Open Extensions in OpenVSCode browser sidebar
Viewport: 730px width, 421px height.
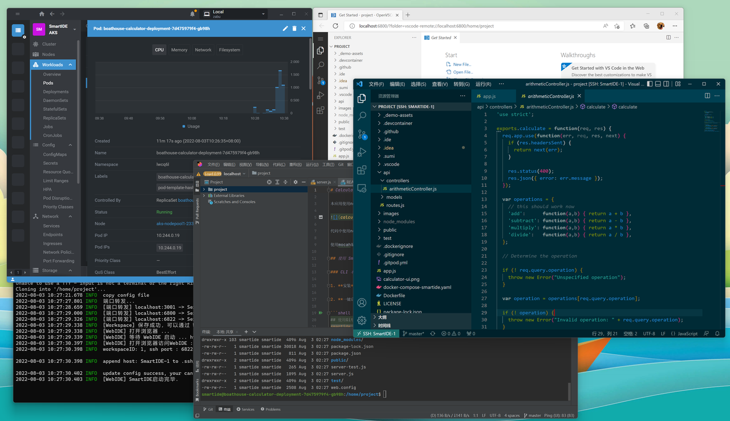coord(321,110)
